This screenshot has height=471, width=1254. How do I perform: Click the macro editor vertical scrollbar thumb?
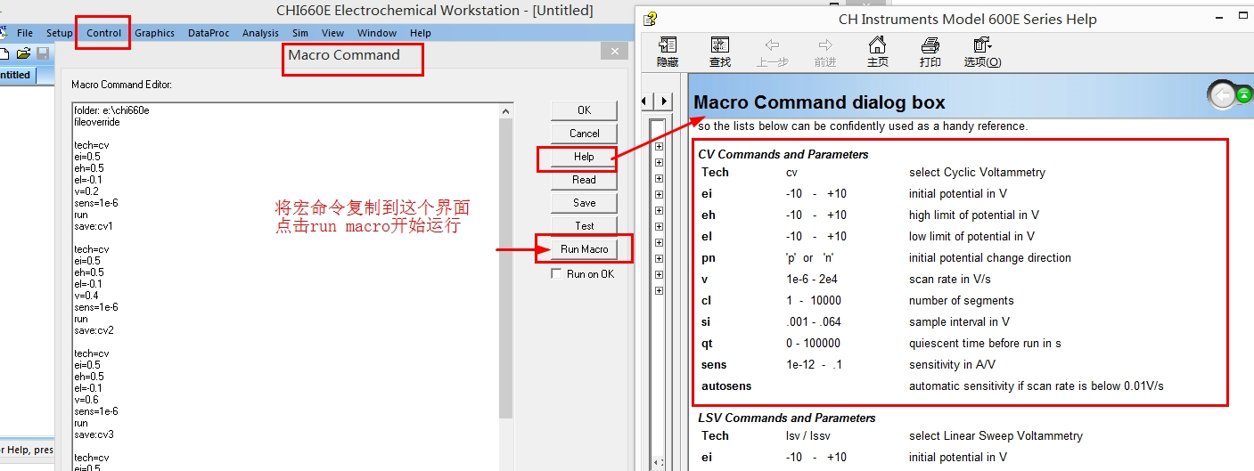(506, 267)
